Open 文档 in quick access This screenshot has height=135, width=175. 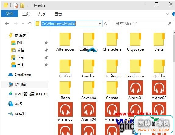pos(18,50)
